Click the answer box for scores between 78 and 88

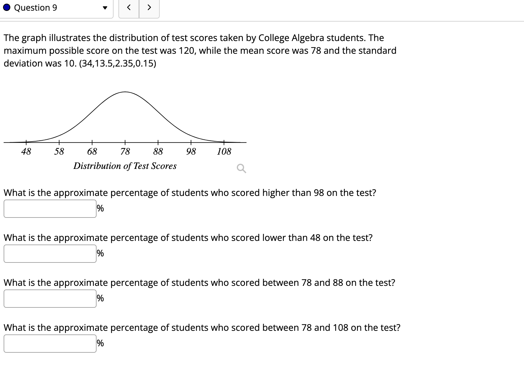click(50, 299)
